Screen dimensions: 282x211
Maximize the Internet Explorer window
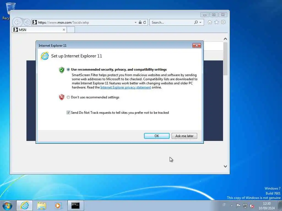pos(214,15)
